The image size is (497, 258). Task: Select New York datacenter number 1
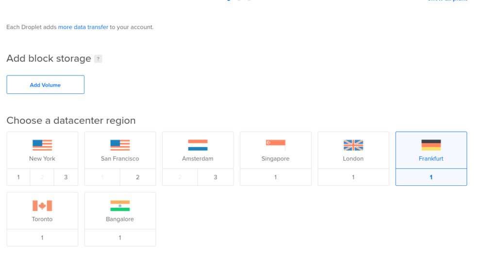pyautogui.click(x=18, y=177)
